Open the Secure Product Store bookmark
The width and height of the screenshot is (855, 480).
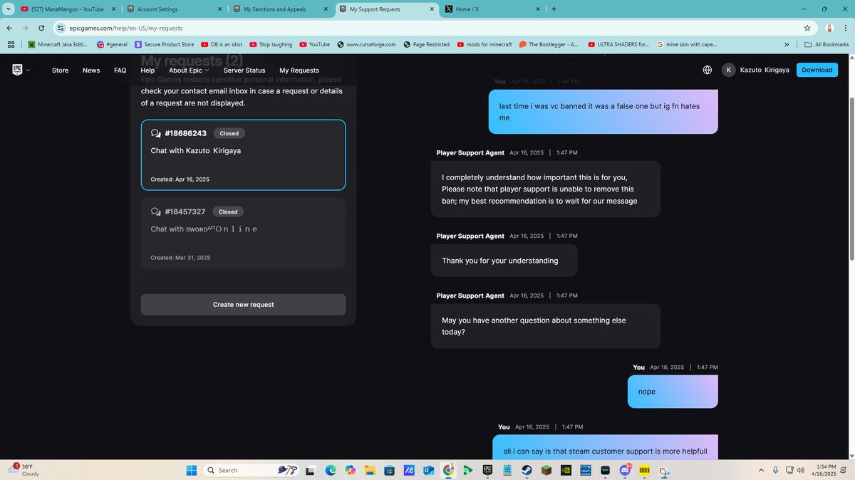point(164,44)
